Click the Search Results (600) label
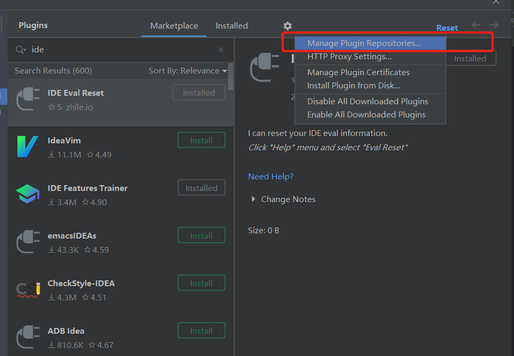This screenshot has width=514, height=356. click(x=53, y=71)
